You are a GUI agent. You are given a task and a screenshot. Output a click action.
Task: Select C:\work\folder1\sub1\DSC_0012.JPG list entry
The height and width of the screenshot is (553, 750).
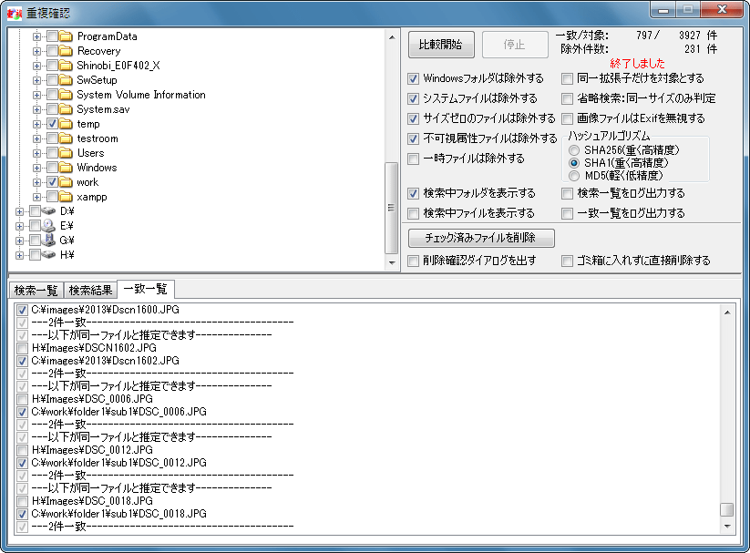click(x=118, y=463)
